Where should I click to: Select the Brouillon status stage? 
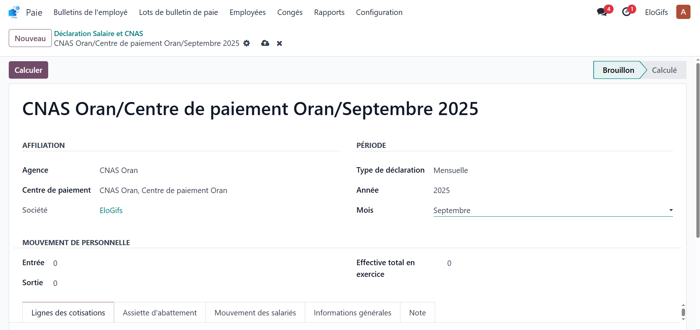click(618, 70)
